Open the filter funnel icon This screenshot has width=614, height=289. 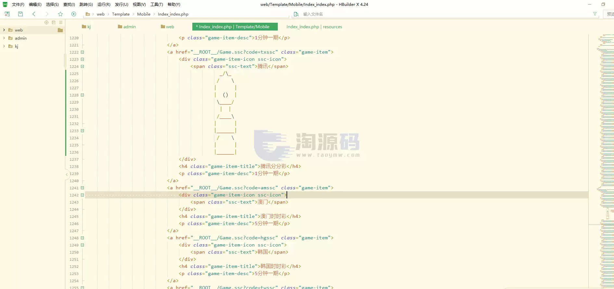(x=595, y=14)
